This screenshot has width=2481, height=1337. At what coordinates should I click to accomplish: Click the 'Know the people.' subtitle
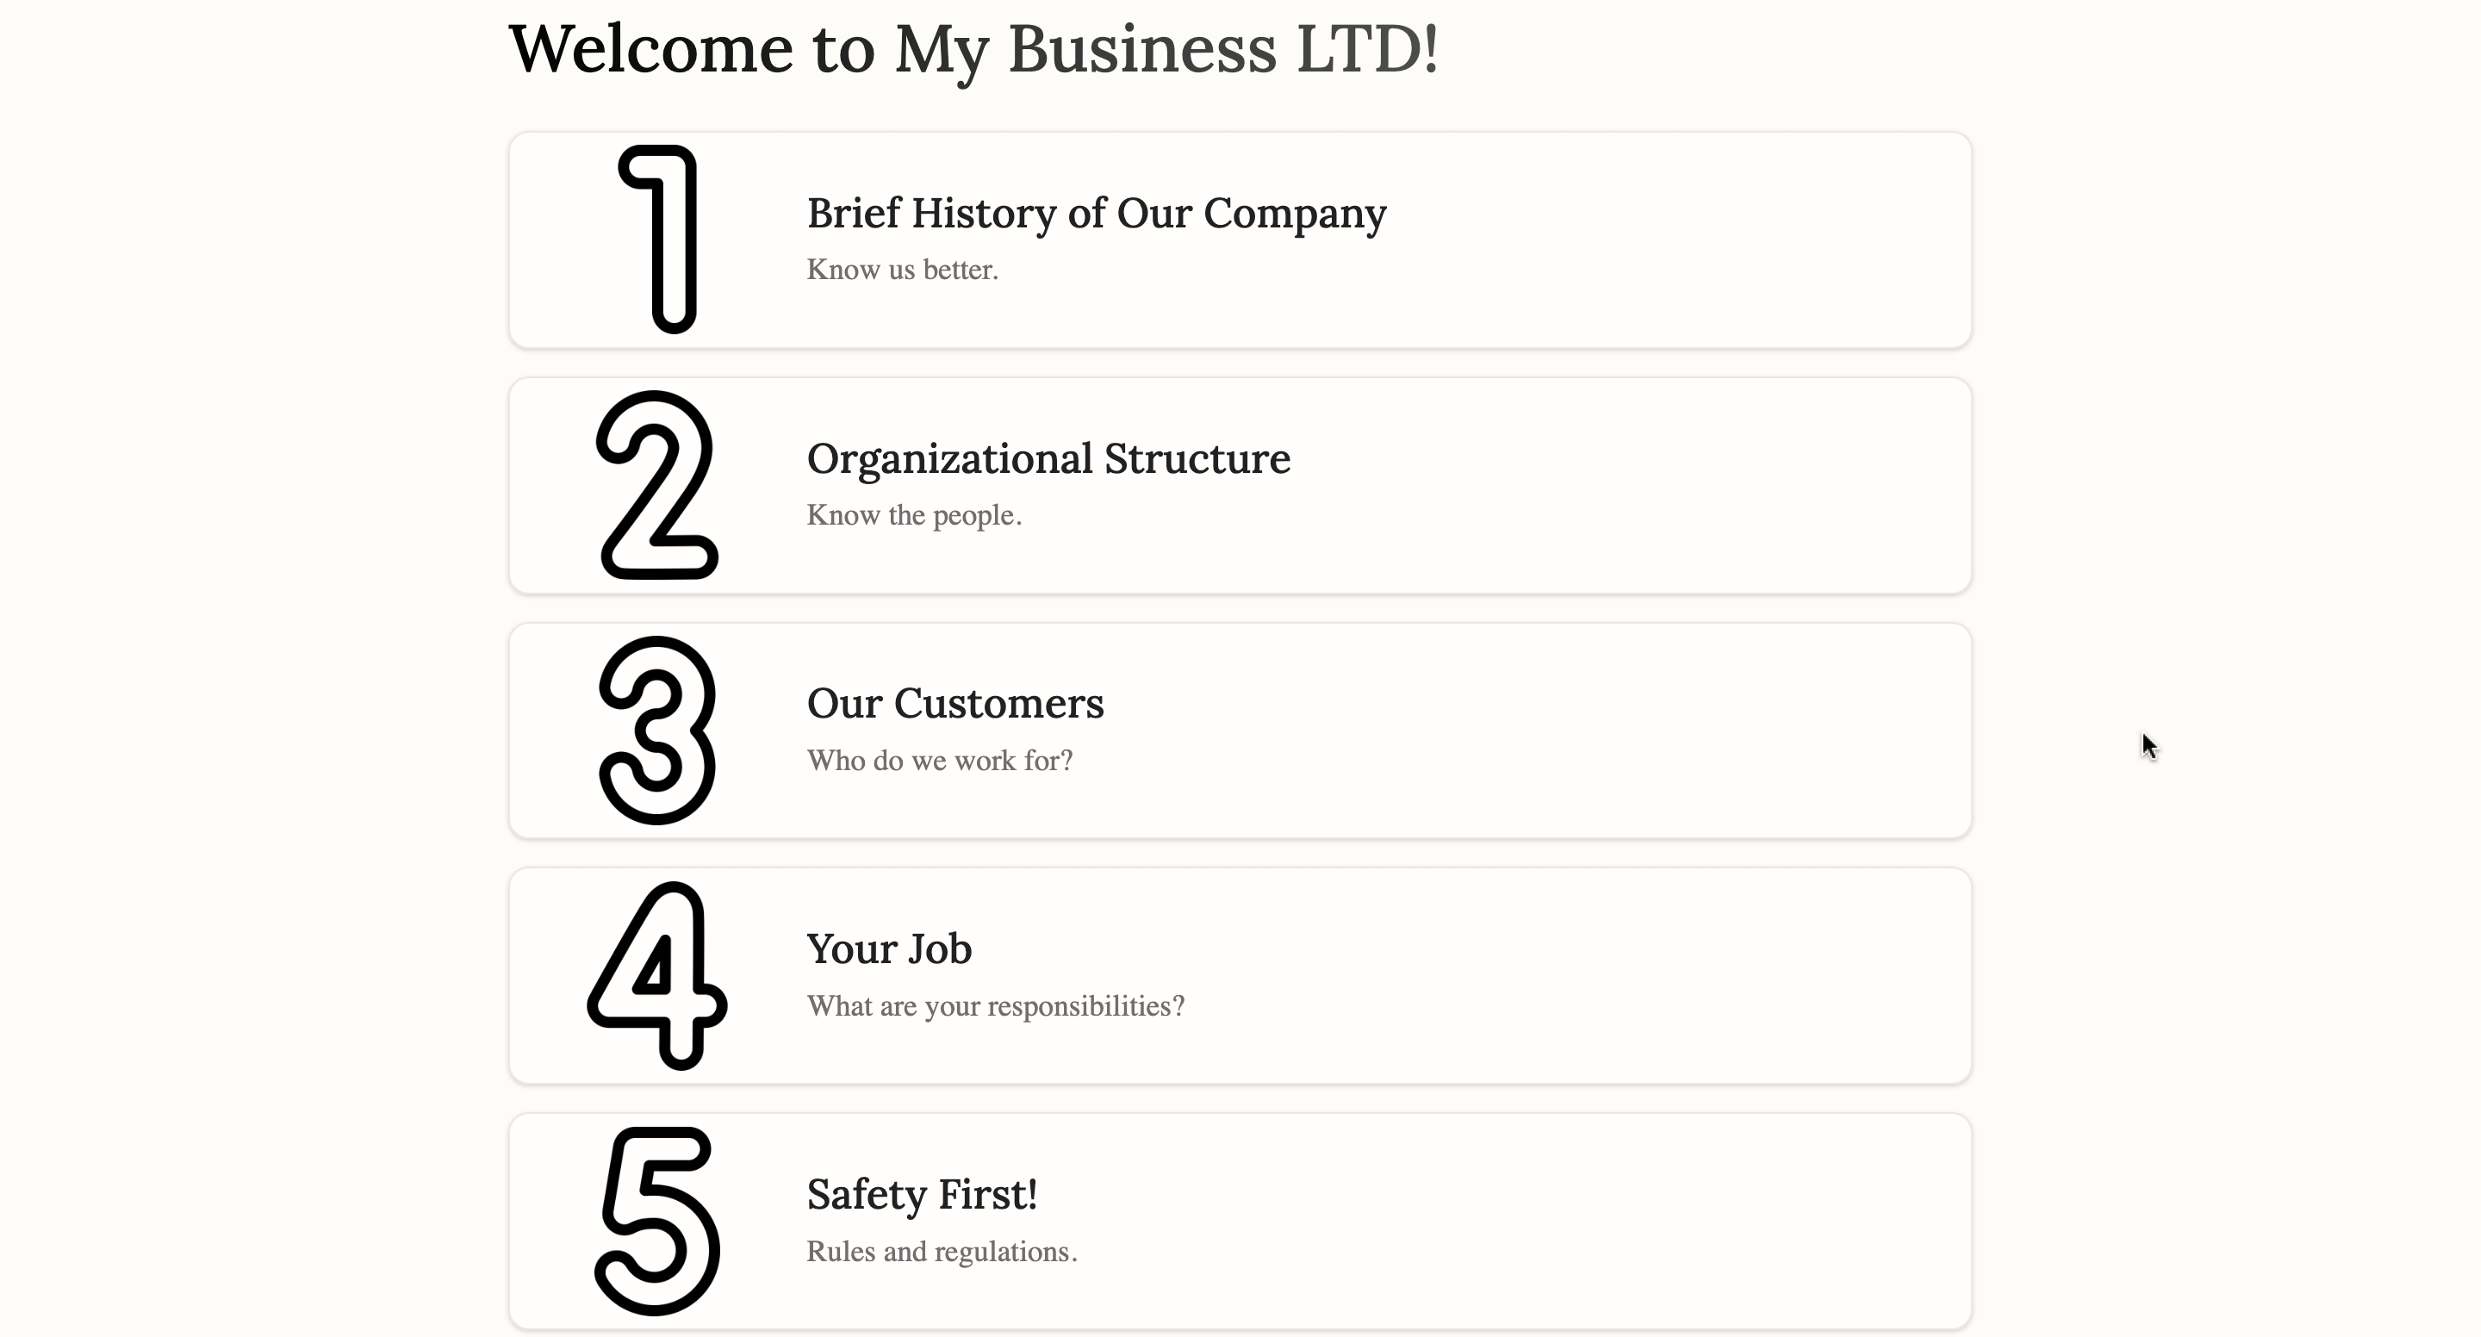click(x=913, y=515)
